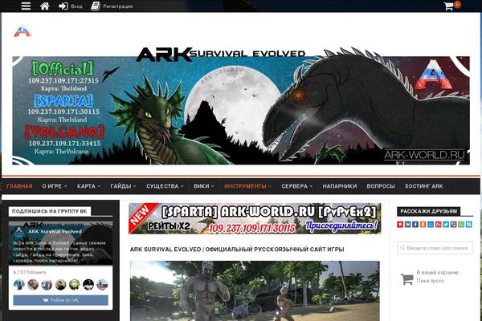
Task: Click the main ARK Survival Evolved header banner
Action: [x=241, y=108]
